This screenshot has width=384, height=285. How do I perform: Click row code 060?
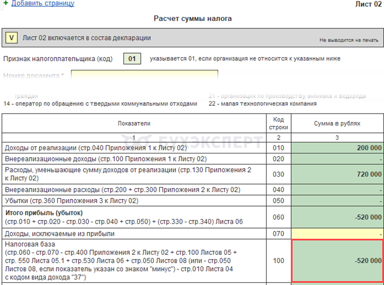pyautogui.click(x=279, y=217)
